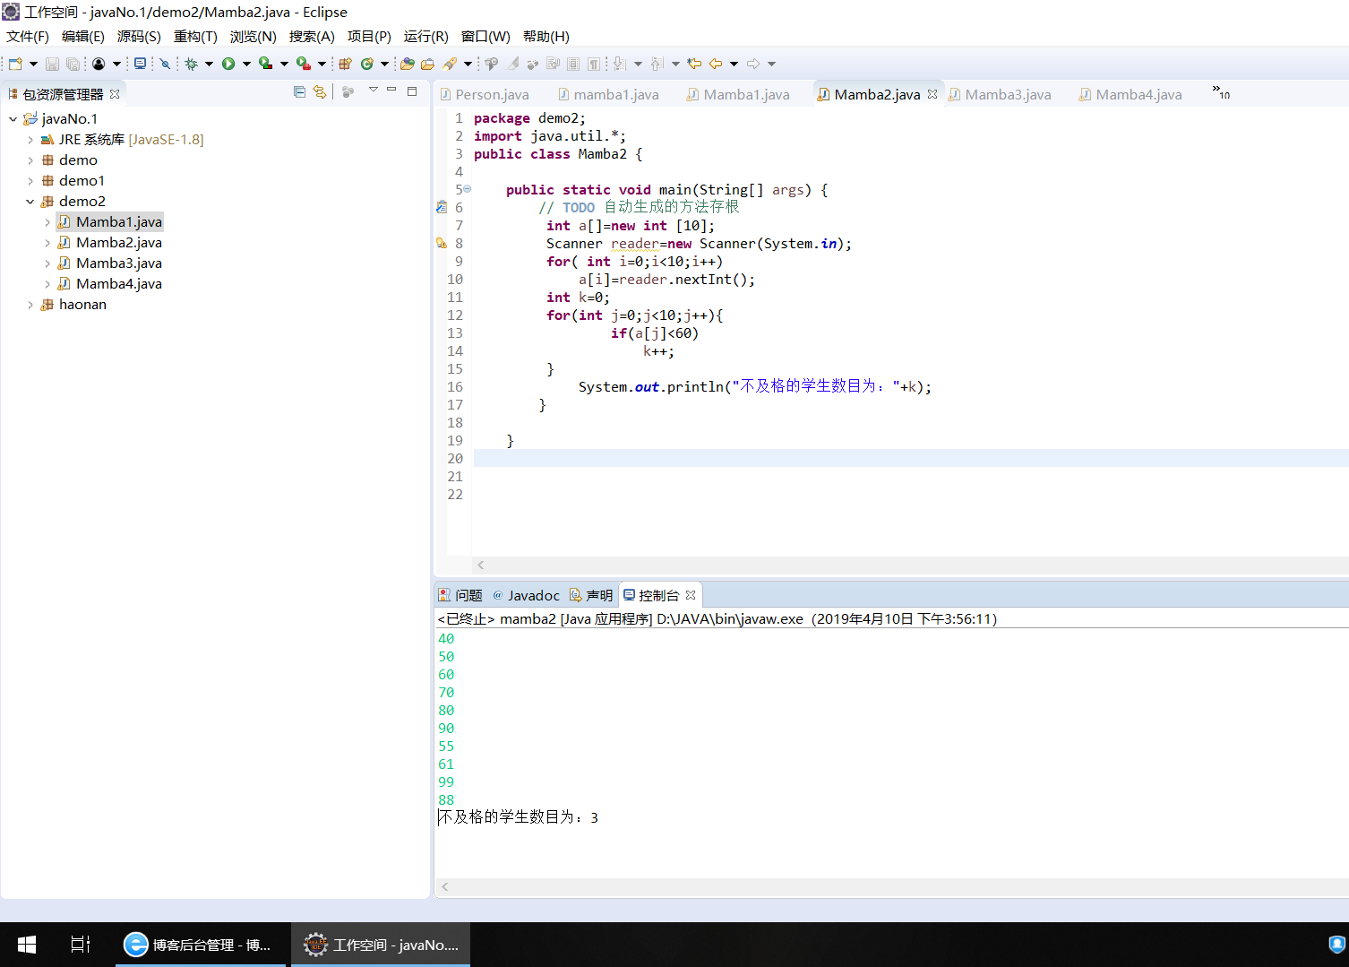
Task: Open the Coverage button dropdown arrow
Action: tap(284, 64)
